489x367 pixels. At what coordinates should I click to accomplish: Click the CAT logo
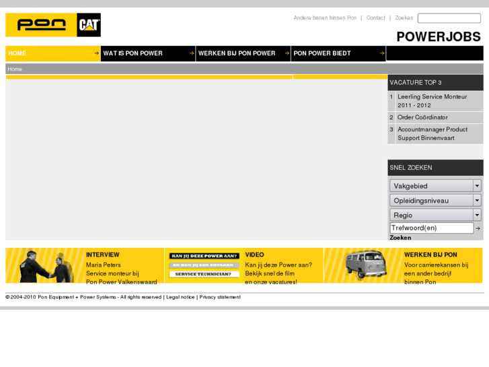(x=89, y=25)
